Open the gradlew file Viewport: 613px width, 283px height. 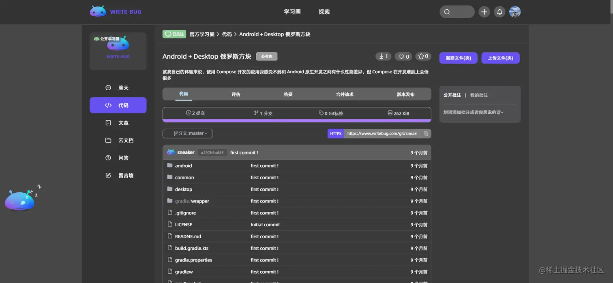(x=184, y=271)
